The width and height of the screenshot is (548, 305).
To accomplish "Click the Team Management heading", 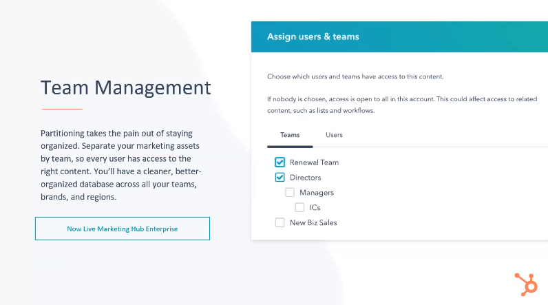I will tap(126, 87).
